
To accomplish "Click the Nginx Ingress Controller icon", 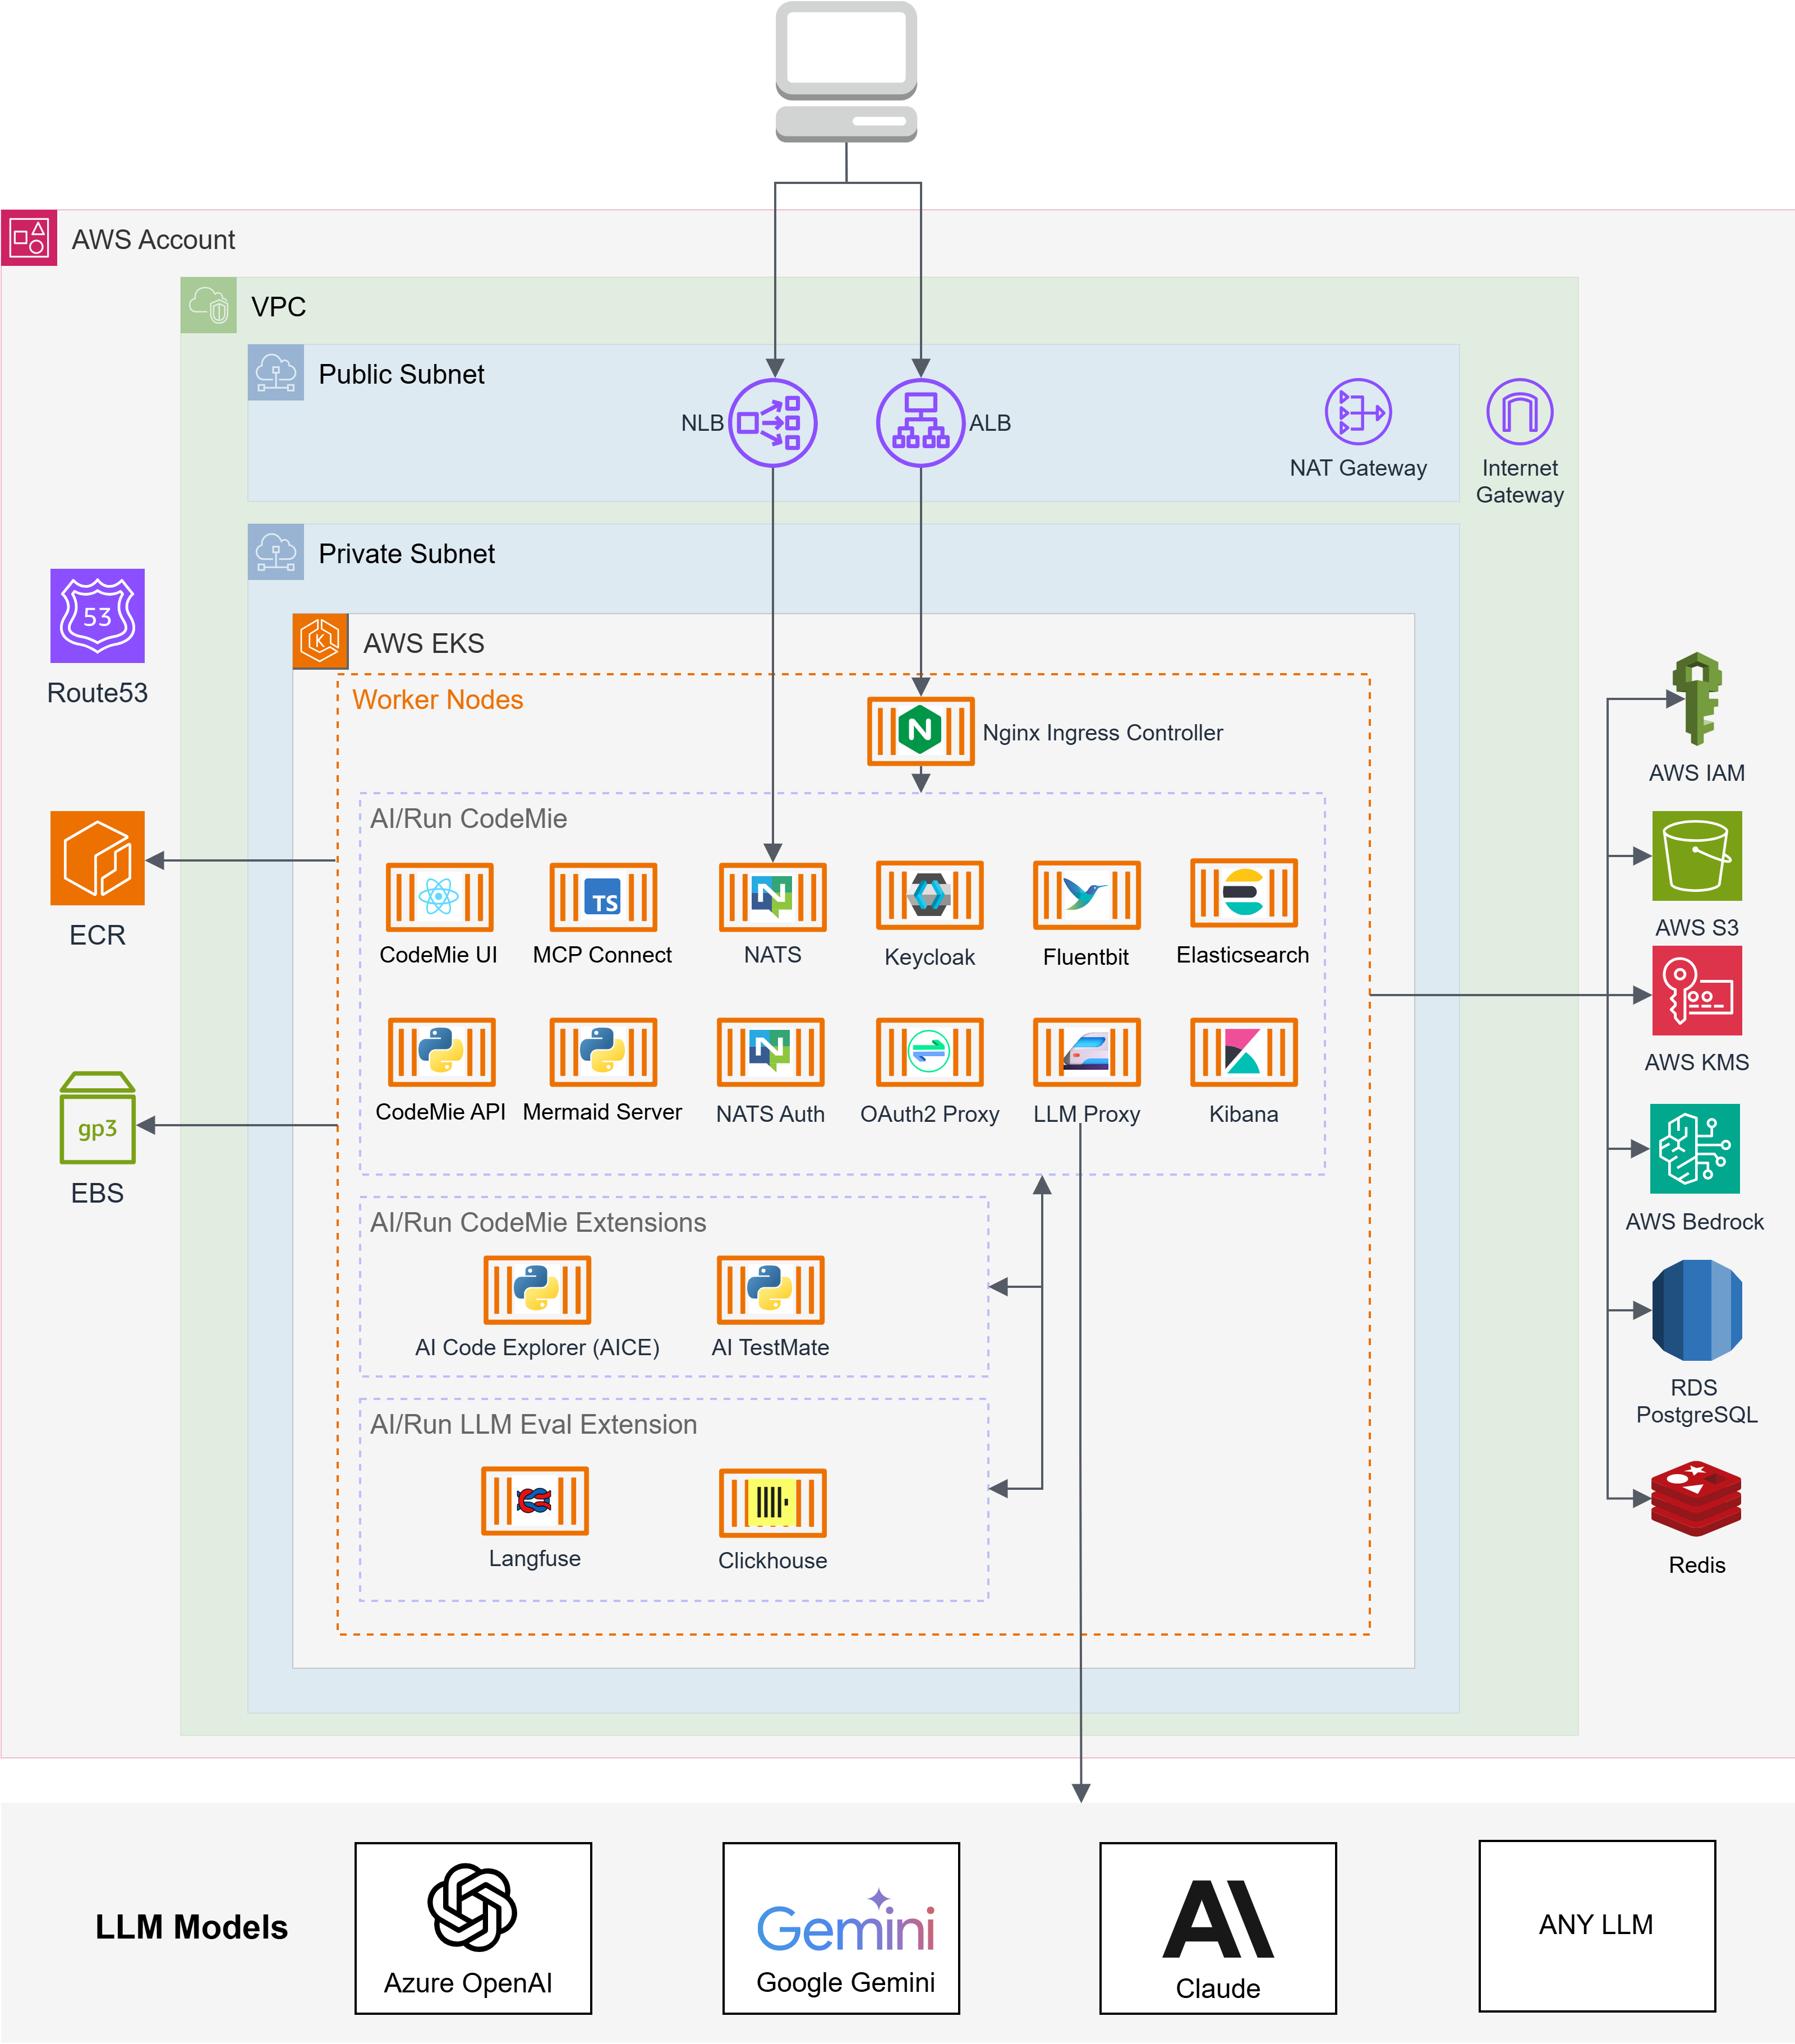I will point(919,731).
